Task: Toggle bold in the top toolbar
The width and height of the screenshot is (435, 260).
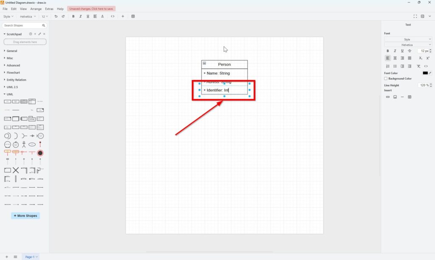Action: tap(73, 17)
